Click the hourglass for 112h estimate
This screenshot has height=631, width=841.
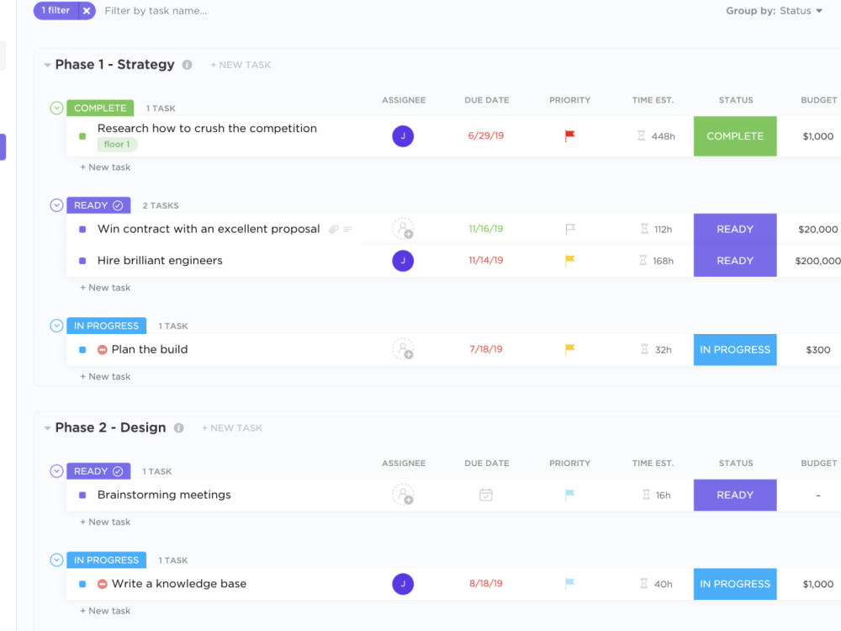coord(644,229)
